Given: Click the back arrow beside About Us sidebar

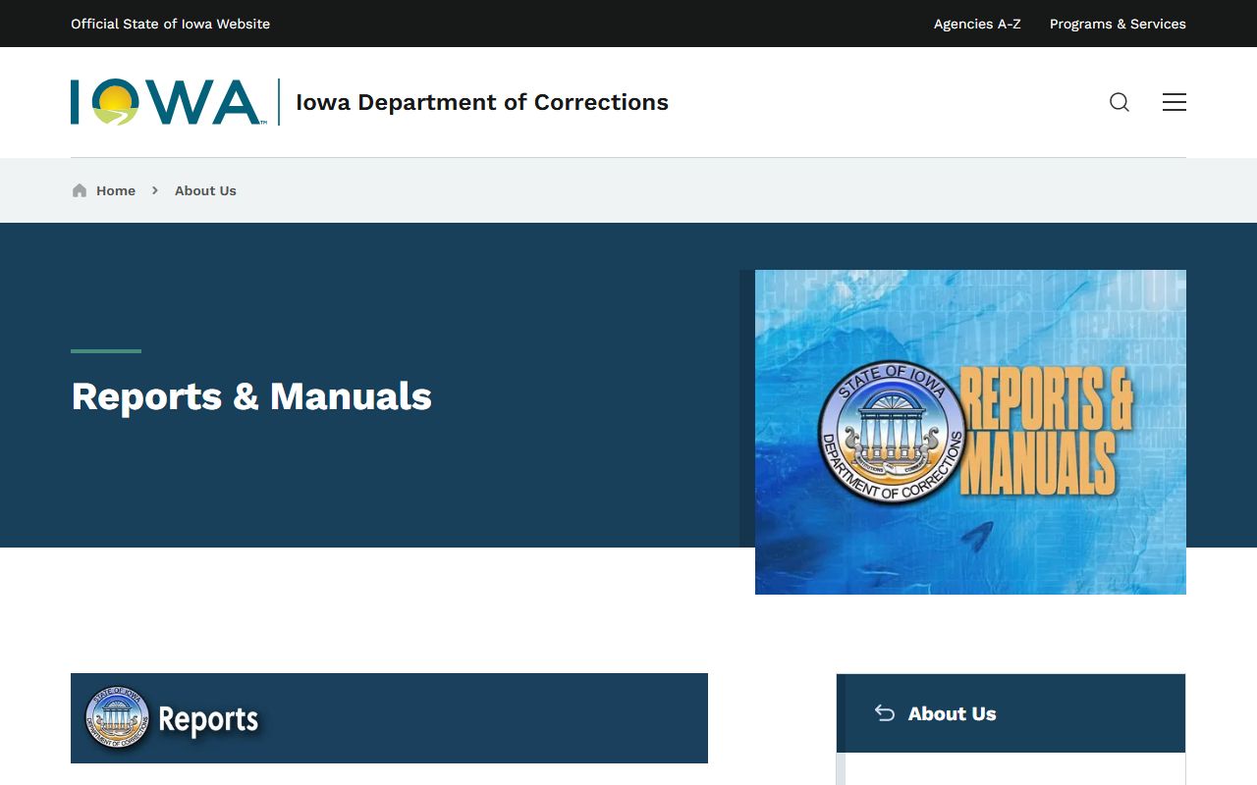Looking at the screenshot, I should [885, 713].
